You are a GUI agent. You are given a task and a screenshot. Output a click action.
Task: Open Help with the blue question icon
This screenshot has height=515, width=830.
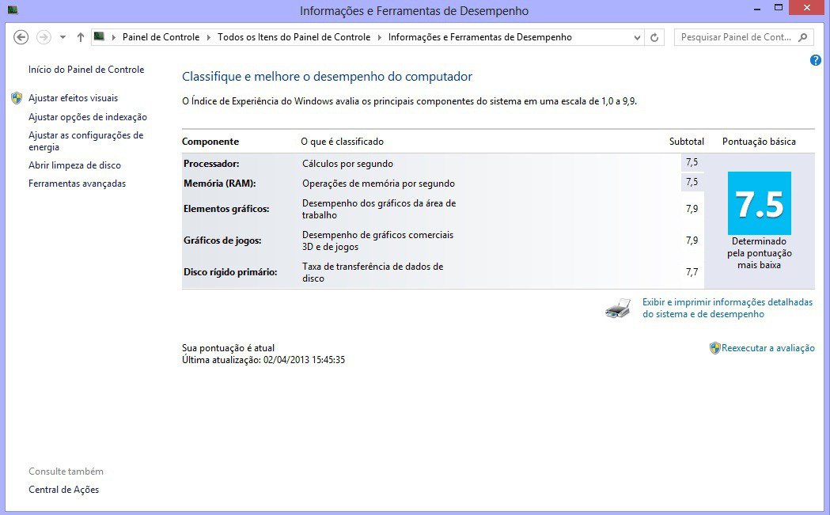[816, 60]
